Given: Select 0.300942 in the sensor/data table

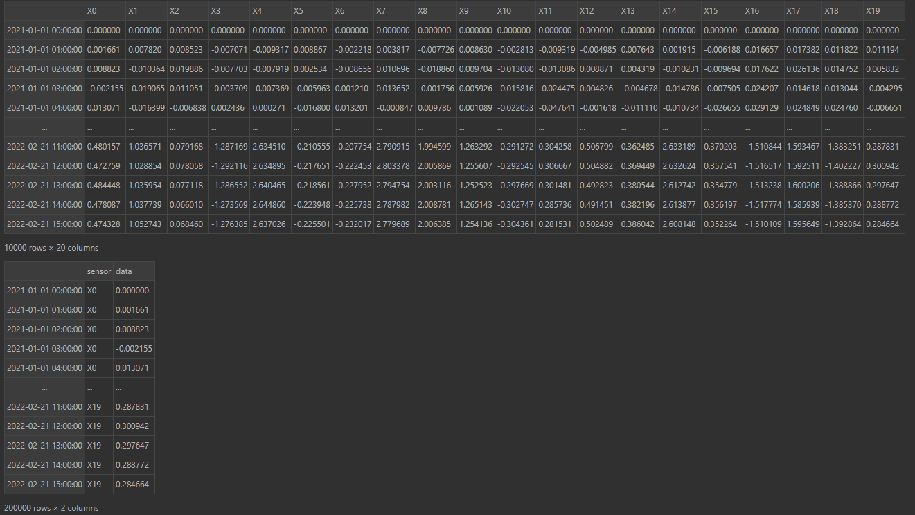Looking at the screenshot, I should coord(134,426).
